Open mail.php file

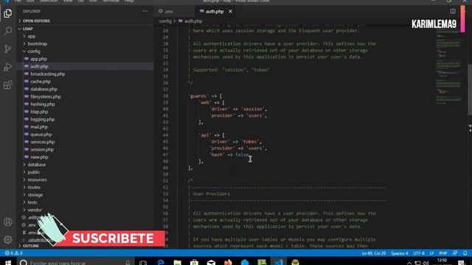(x=39, y=127)
